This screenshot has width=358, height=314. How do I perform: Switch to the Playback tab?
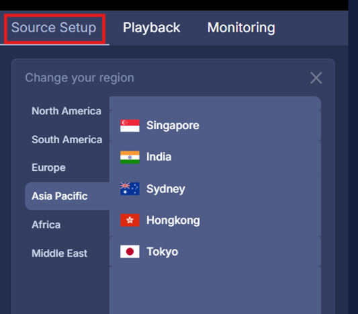152,28
